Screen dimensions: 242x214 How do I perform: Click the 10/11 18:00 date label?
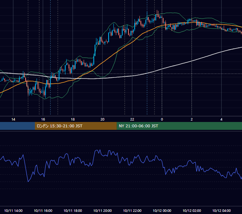pos(73,210)
